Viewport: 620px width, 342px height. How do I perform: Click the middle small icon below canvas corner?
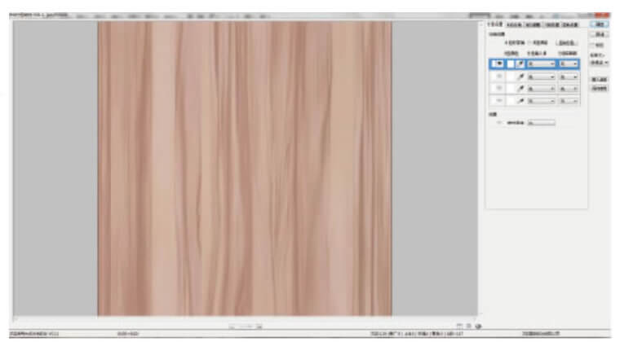tap(467, 325)
